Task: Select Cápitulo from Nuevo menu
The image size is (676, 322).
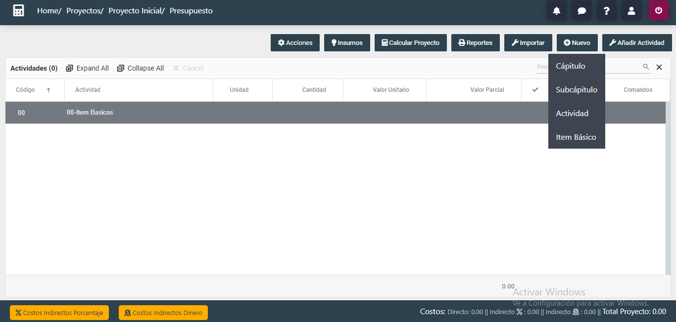Action: [577, 66]
